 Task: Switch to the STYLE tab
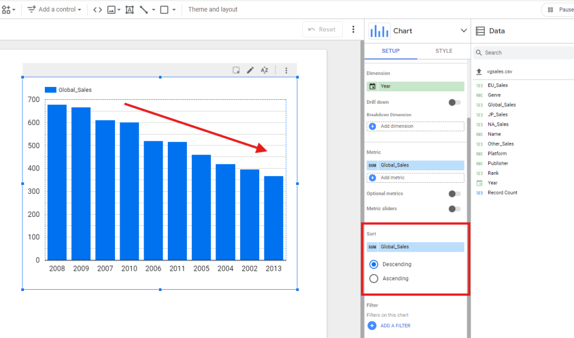pyautogui.click(x=443, y=51)
